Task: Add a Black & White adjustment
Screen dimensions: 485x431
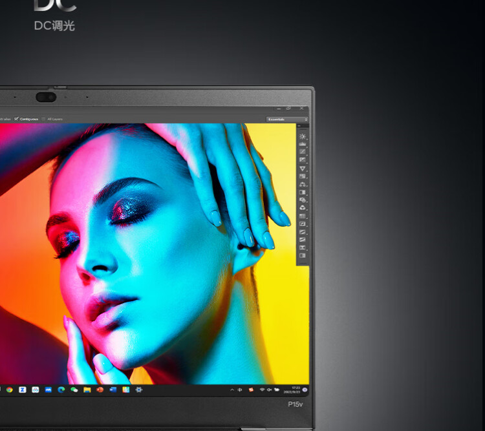Action: pos(303,193)
